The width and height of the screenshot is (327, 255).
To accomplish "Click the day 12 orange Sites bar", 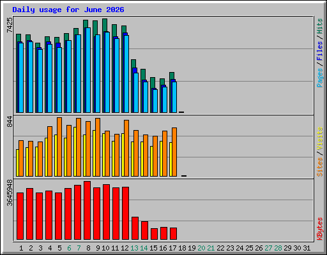I will pos(126,148).
